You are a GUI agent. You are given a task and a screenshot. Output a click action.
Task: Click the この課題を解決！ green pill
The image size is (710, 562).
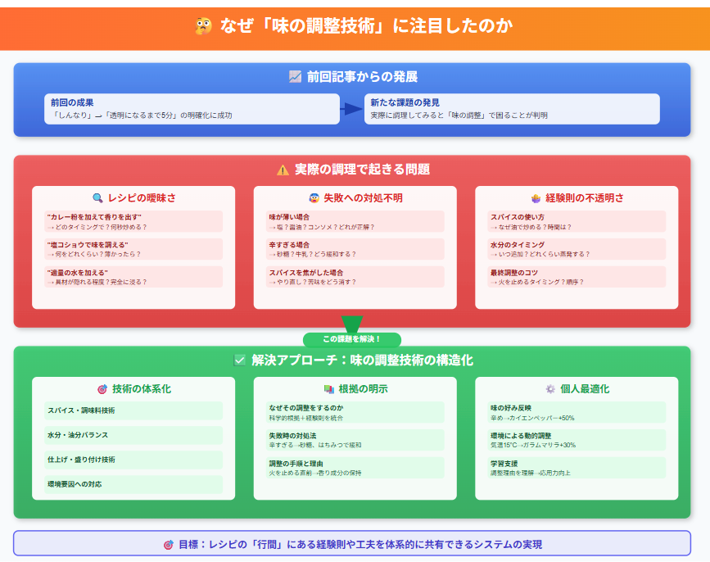352,339
